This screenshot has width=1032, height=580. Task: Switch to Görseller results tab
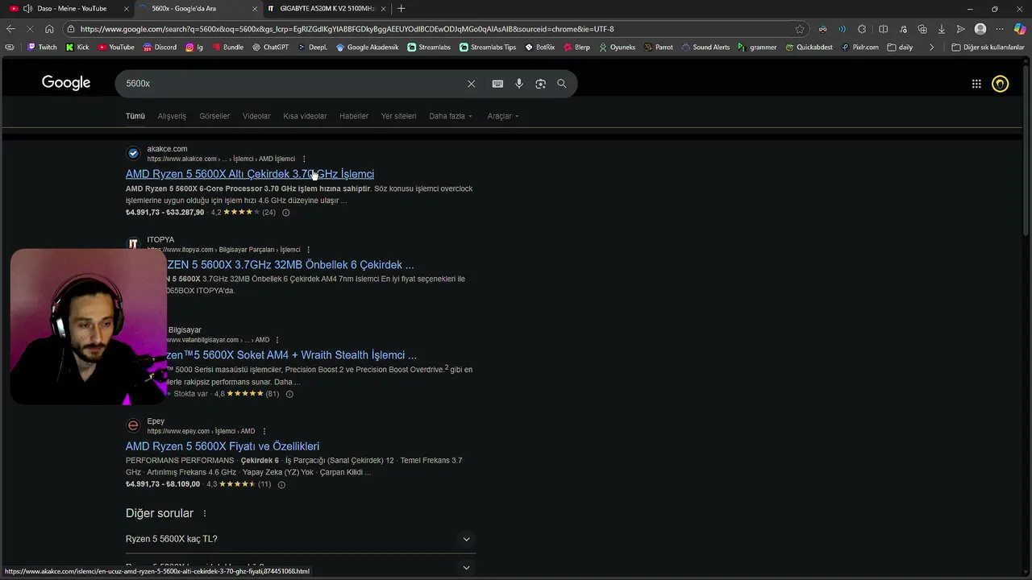pos(214,116)
